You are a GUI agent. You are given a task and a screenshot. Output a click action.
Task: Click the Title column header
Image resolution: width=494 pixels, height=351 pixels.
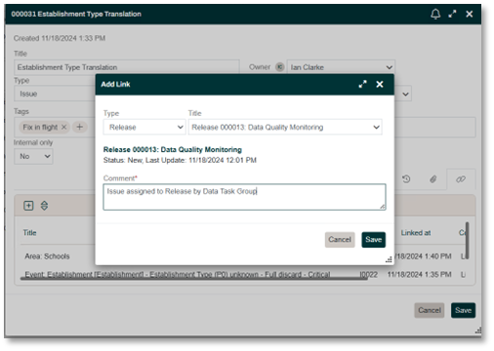click(29, 233)
